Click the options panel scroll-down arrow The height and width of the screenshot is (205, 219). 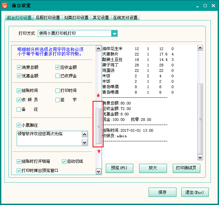coord(98,172)
